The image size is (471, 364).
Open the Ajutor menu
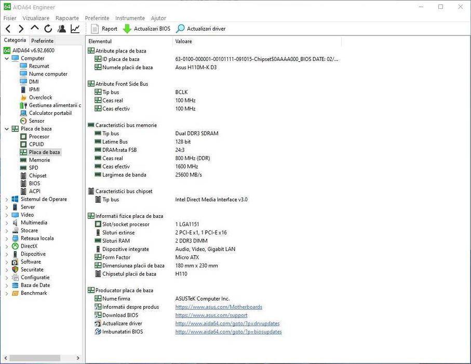[158, 18]
